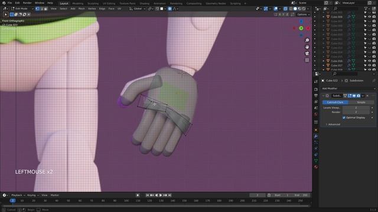Open the Render menu
378x212 pixels.
click(x=27, y=3)
